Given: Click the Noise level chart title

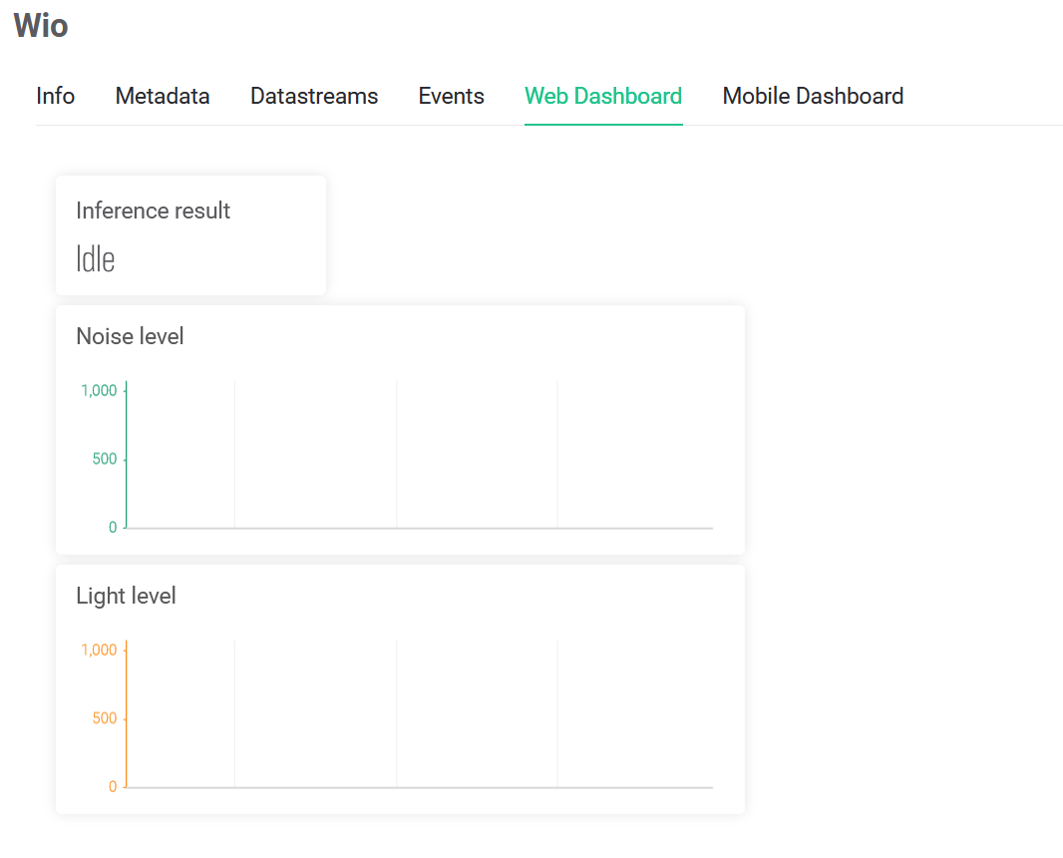Looking at the screenshot, I should pos(130,336).
